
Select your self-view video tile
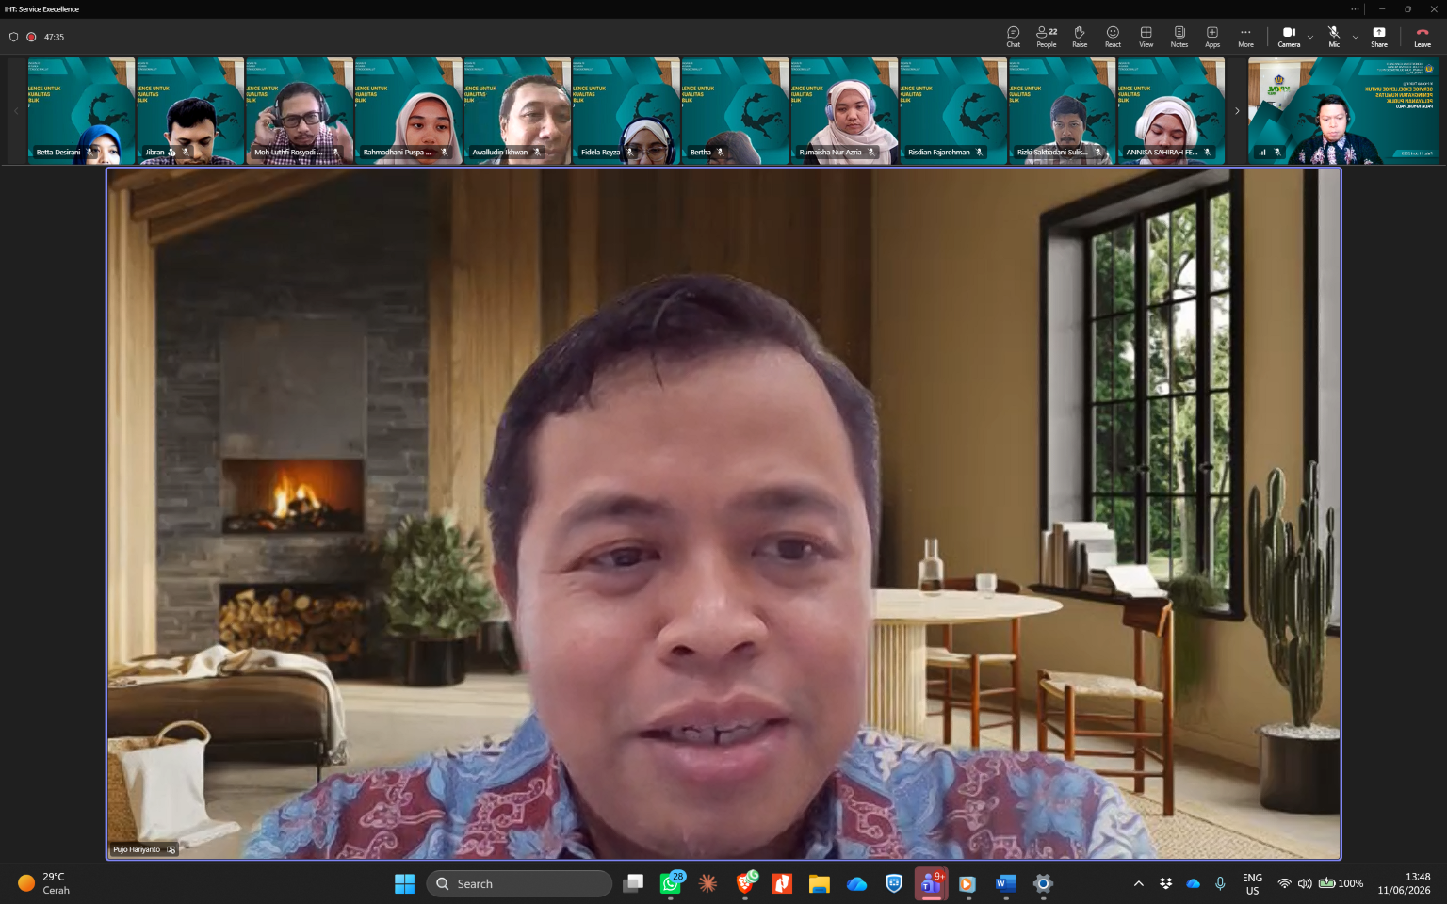pyautogui.click(x=1343, y=111)
